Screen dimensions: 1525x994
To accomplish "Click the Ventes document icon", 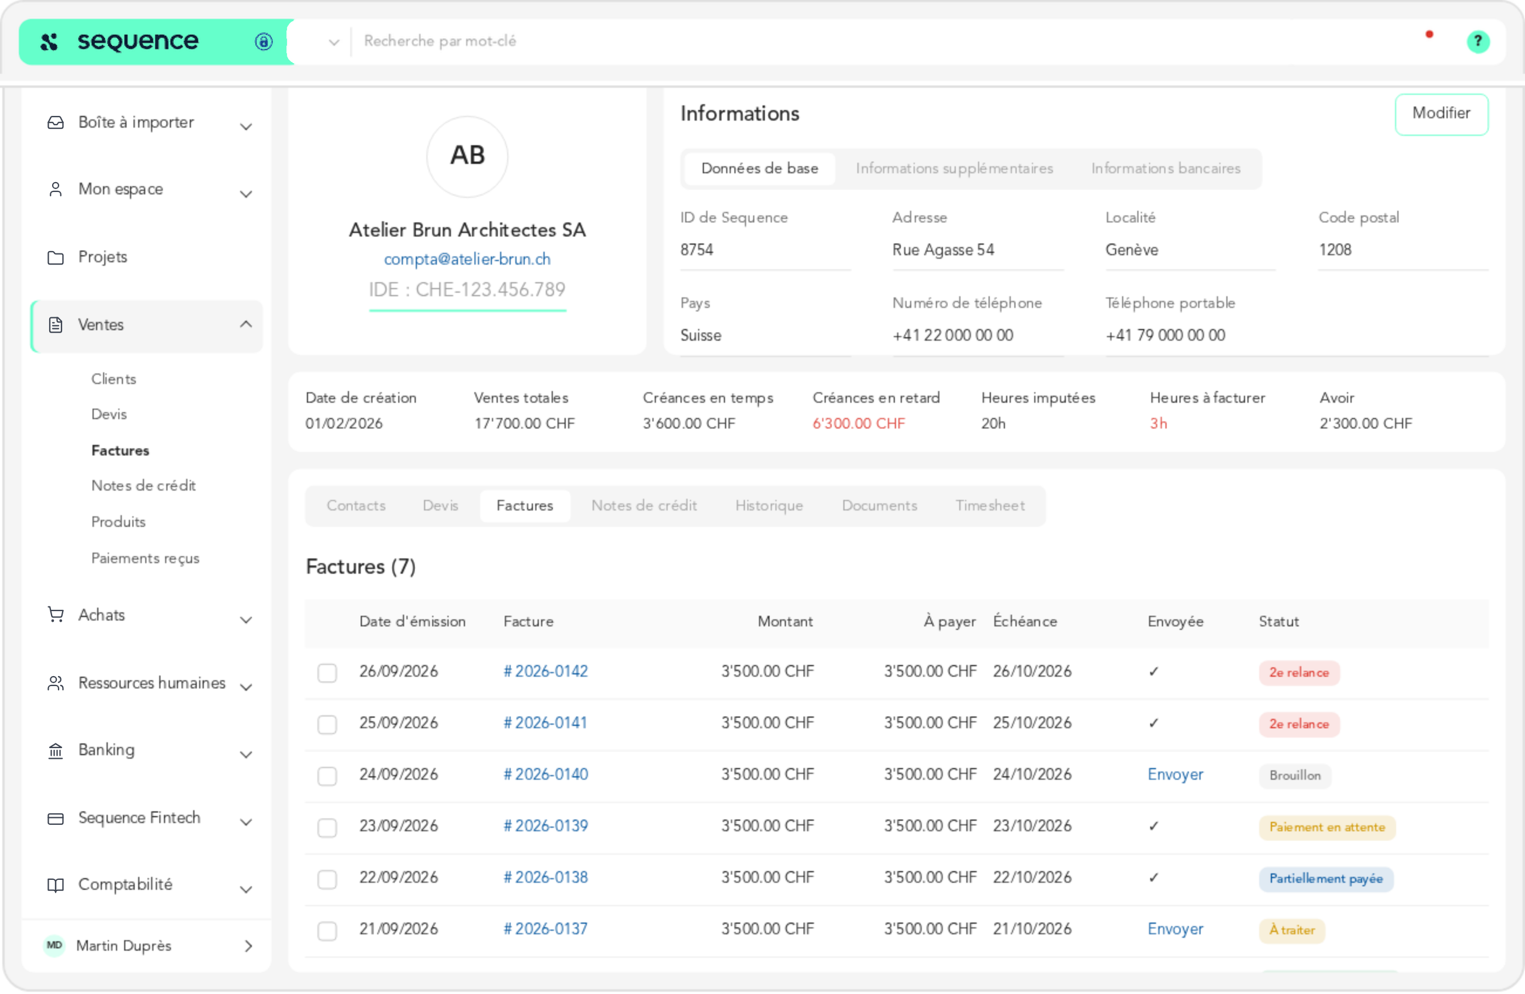I will click(56, 325).
